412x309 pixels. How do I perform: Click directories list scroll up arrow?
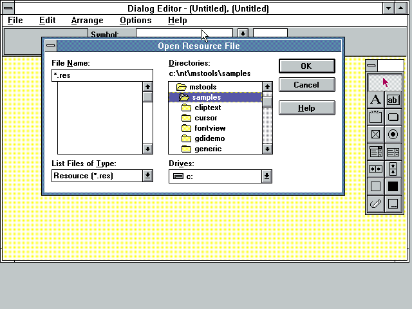coord(267,86)
